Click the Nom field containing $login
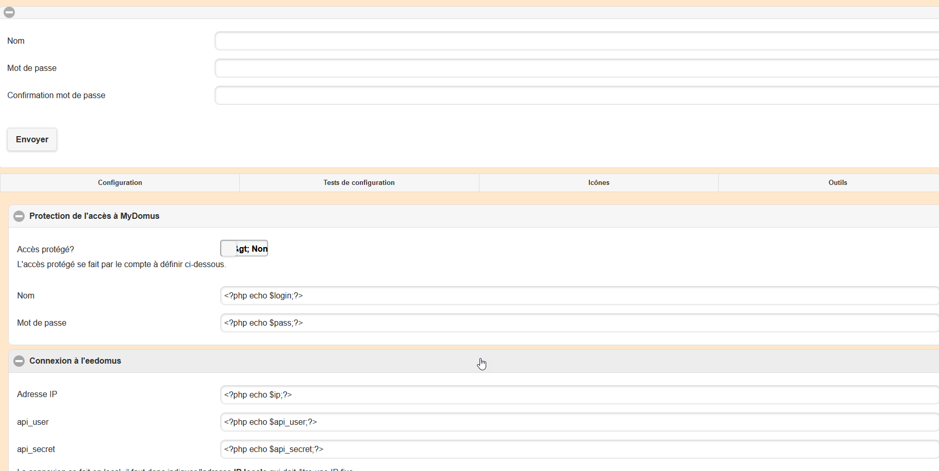 pyautogui.click(x=578, y=296)
